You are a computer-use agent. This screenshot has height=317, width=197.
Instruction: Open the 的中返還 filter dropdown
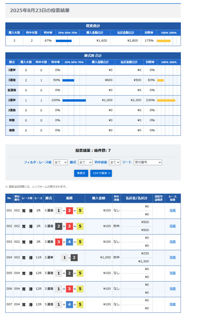[115, 162]
